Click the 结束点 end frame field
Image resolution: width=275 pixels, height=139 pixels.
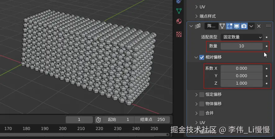coord(152,120)
